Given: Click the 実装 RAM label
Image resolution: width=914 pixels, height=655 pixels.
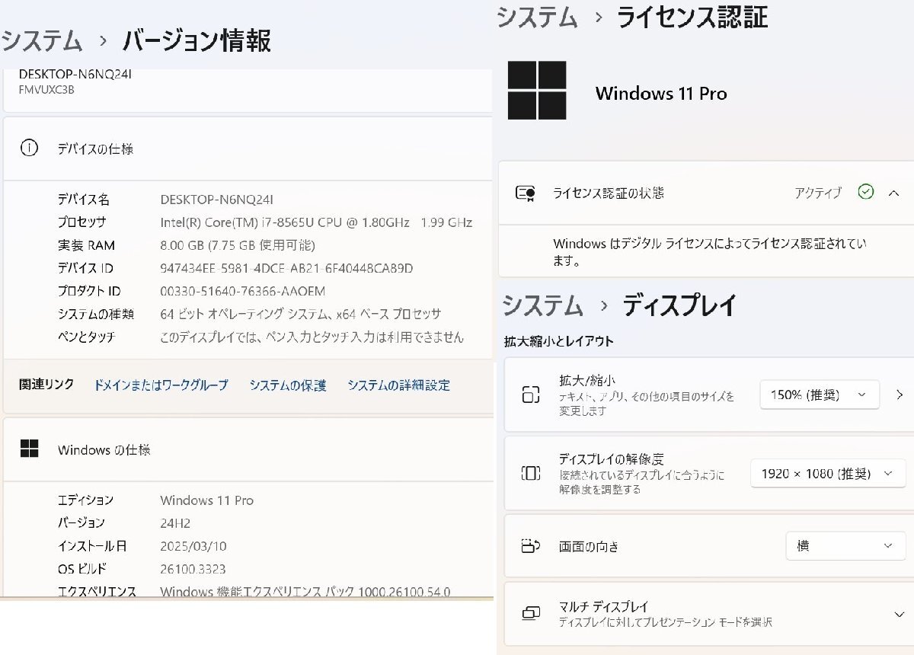Looking at the screenshot, I should pos(86,245).
